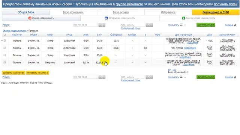Image resolution: width=240 pixels, height=135 pixels.
Task: Select the Жилая недвижимость sub-tab
Action: (x=43, y=18)
